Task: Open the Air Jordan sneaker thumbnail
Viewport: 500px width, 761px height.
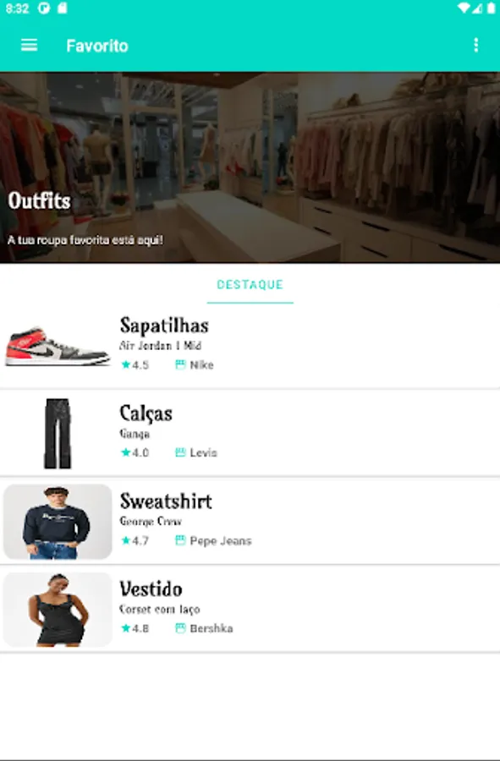Action: tap(58, 346)
